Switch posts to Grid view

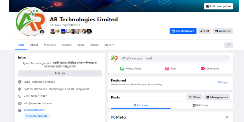[200, 105]
